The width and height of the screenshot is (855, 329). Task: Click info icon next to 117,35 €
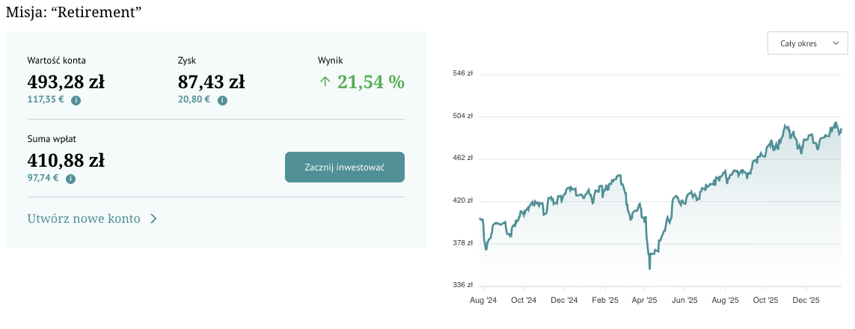click(76, 100)
